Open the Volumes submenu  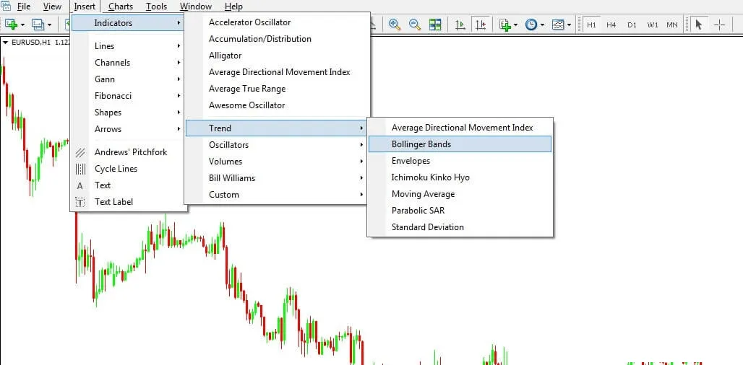point(277,162)
